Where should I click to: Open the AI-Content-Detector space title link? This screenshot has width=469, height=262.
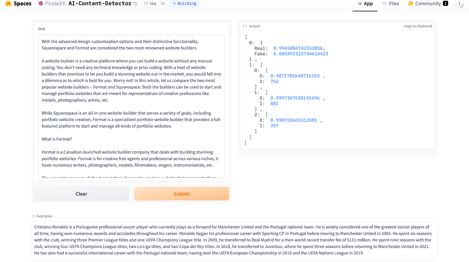click(x=100, y=4)
